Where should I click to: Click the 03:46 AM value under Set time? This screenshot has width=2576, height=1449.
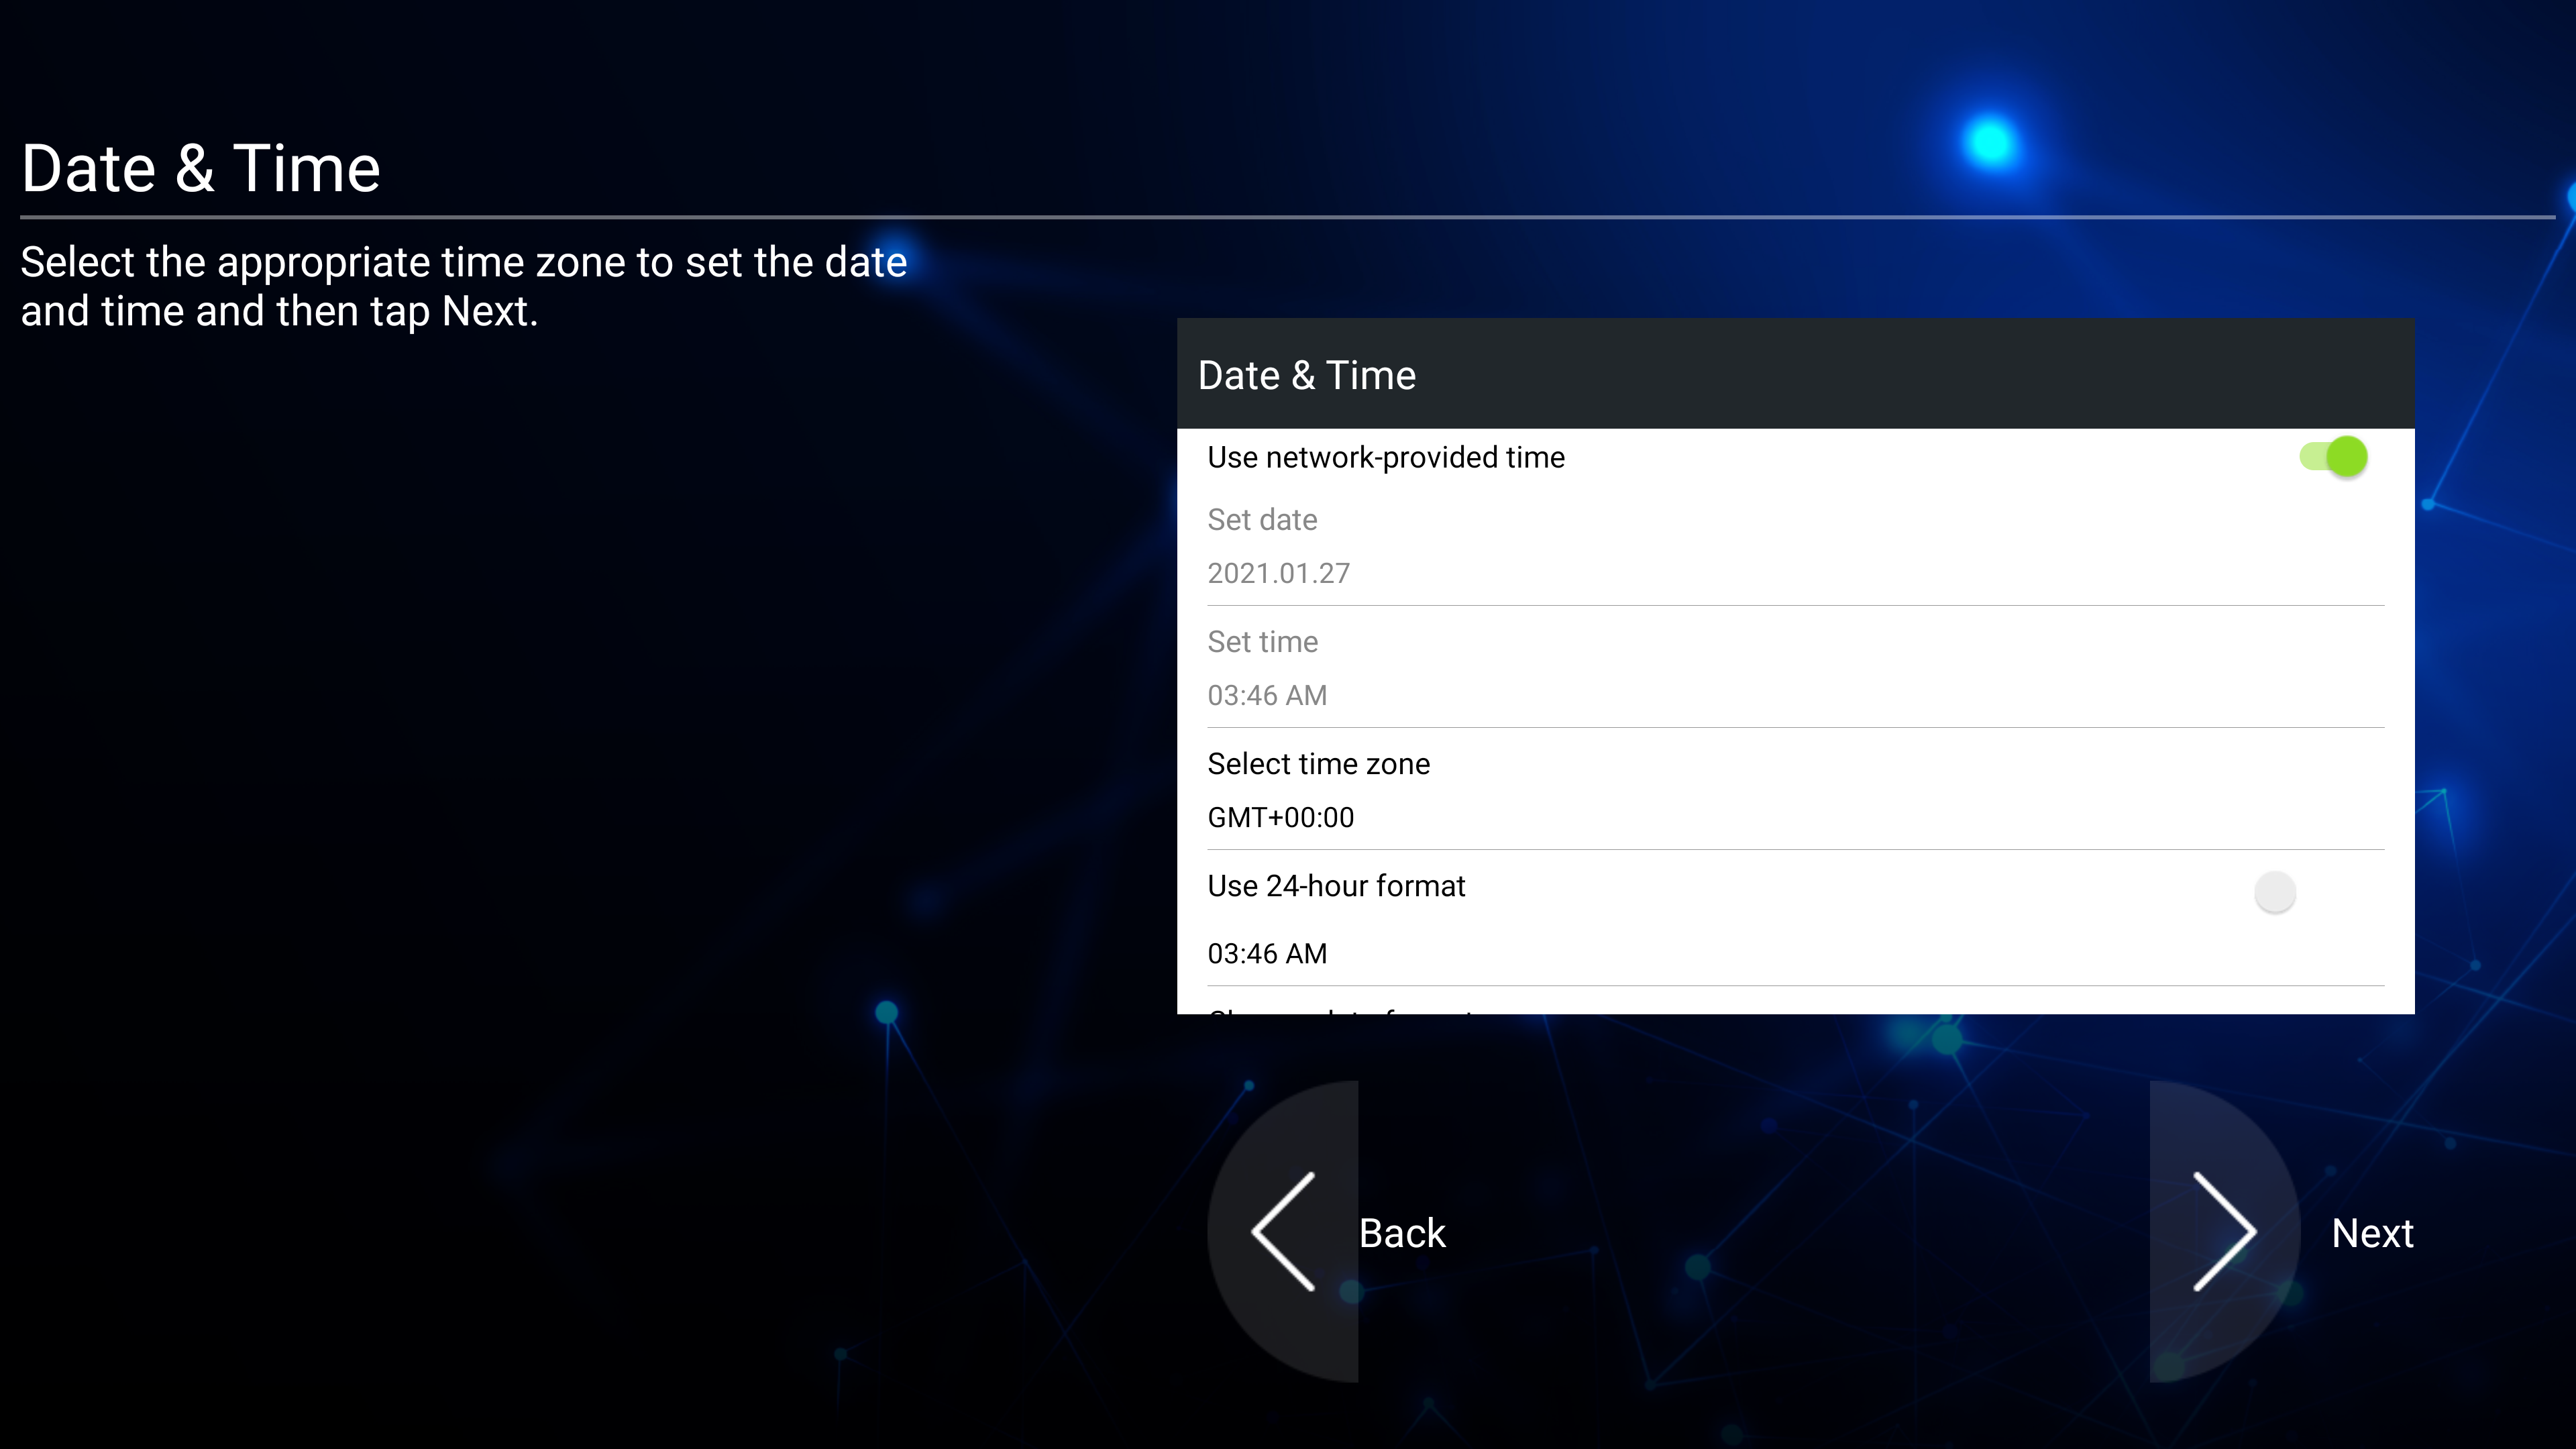point(1267,696)
